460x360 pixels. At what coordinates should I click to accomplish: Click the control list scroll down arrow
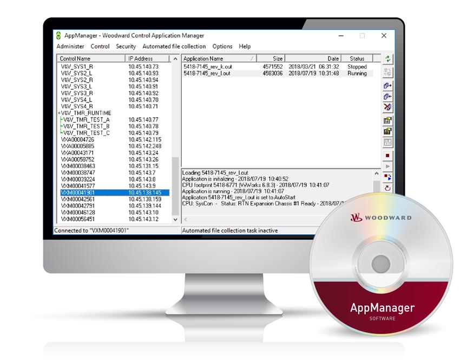point(175,220)
